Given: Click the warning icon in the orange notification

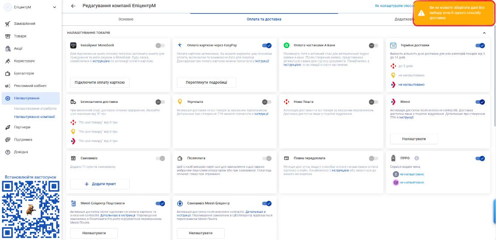Looking at the screenshot, I should click(421, 13).
